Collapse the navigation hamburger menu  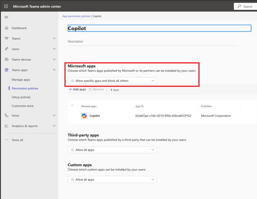click(6, 17)
